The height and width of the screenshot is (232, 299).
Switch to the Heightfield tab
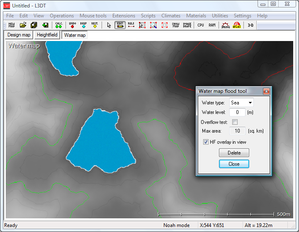[47, 35]
